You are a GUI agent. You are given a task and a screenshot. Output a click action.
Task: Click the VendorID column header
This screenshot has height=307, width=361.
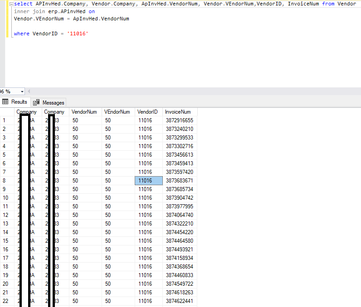click(147, 112)
